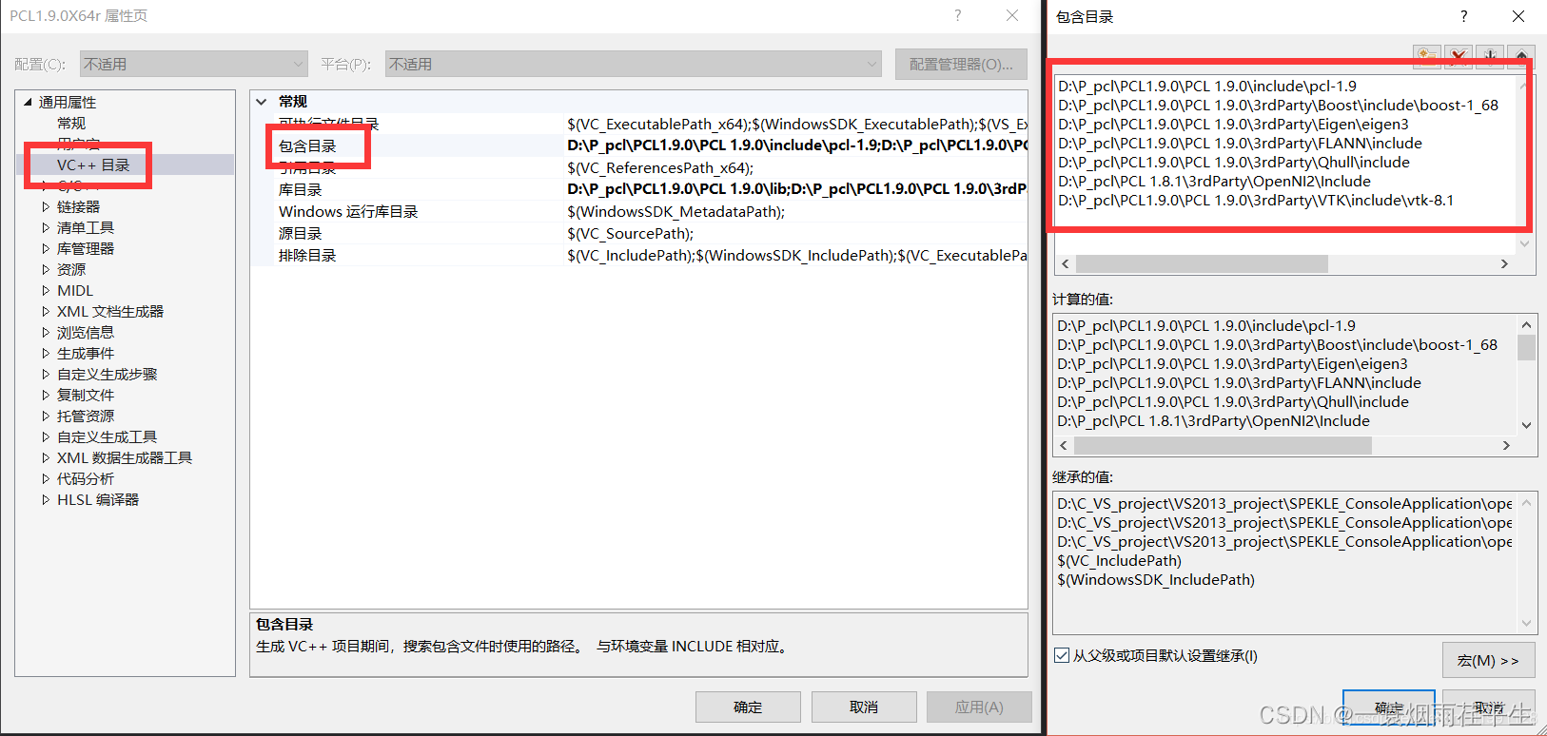Viewport: 1547px width, 736px height.
Task: Click the help question mark in 包含目录 dialog
Action: 1463,16
